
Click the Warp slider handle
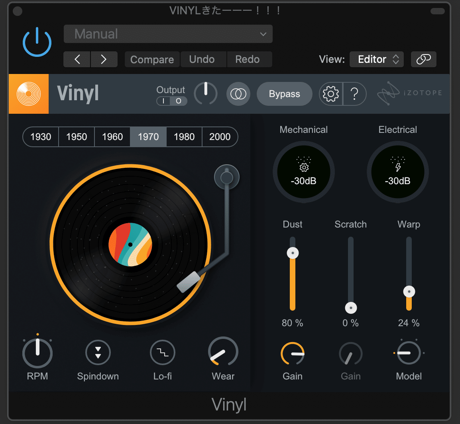pyautogui.click(x=409, y=292)
